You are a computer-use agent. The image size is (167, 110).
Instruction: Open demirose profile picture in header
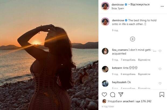(105, 6)
